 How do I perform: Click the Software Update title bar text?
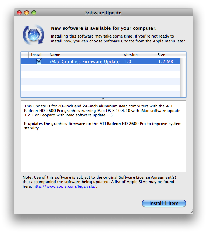pyautogui.click(x=103, y=13)
